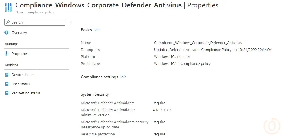Open the ellipsis more options menu
This screenshot has width=286, height=140.
tap(228, 5)
